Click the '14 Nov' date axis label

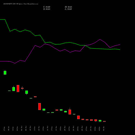point(48,129)
